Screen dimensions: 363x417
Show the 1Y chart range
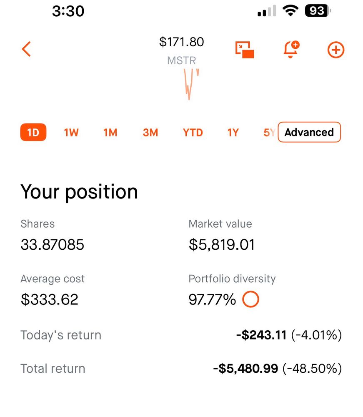[x=233, y=133]
